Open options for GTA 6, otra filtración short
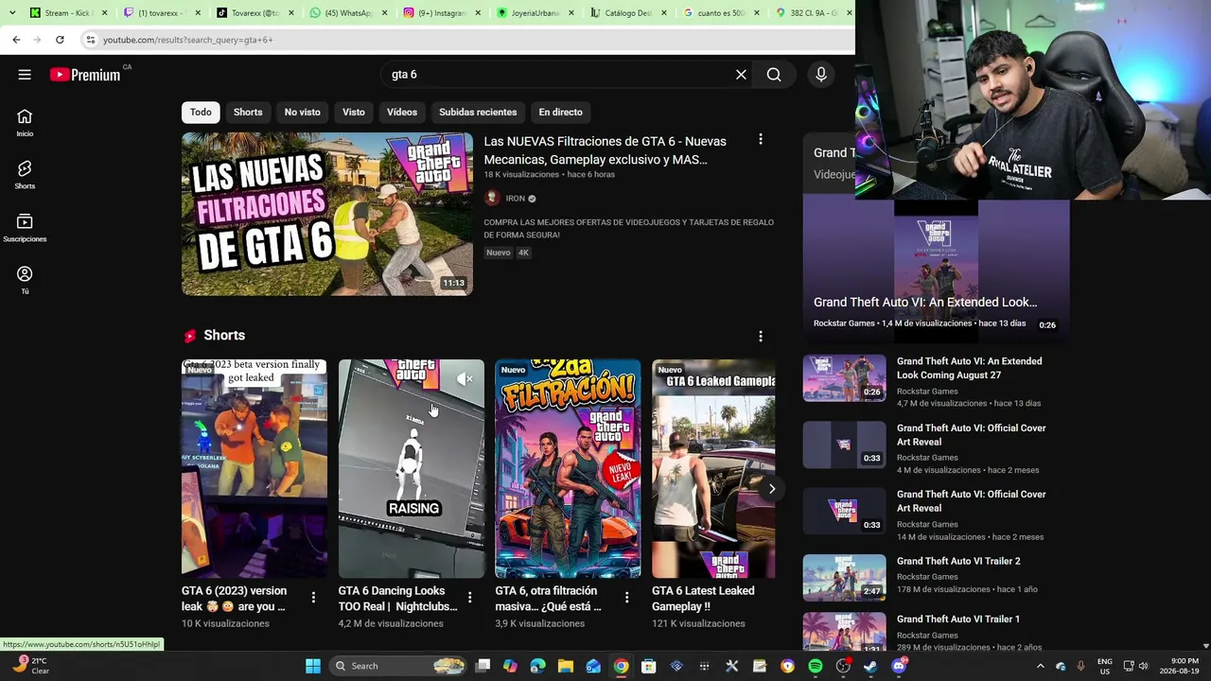 (626, 597)
